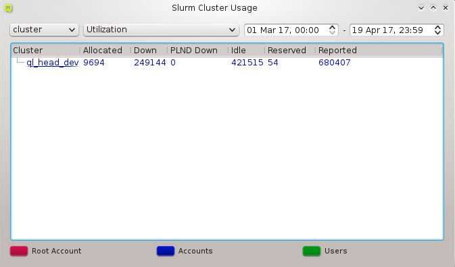Select the PLND Down value 0

[x=173, y=63]
